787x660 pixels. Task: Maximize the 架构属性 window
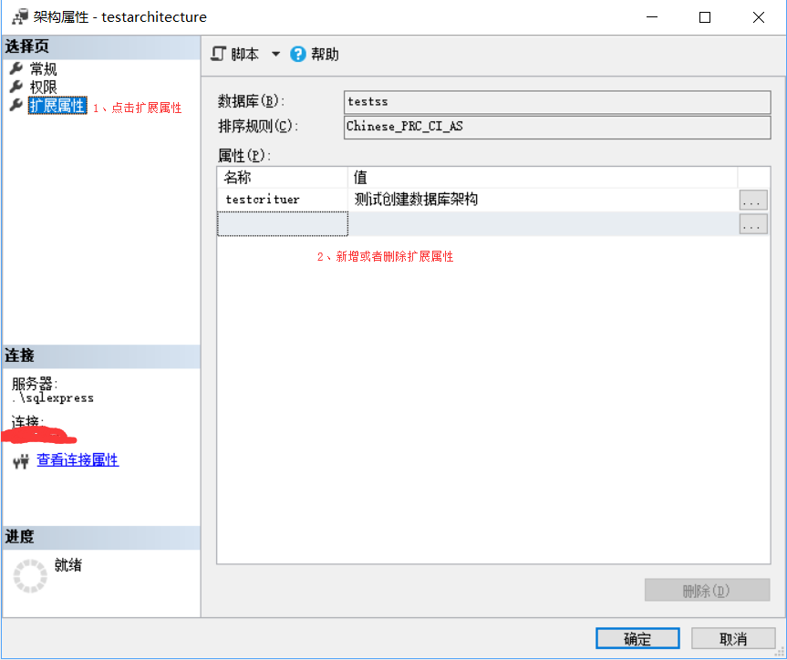pos(705,17)
